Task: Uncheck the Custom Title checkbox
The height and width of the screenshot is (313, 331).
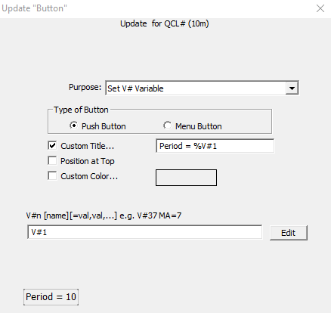Action: 52,146
